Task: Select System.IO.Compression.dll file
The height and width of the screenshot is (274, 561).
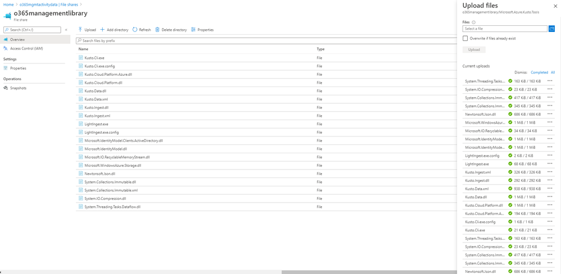Action: [105, 198]
